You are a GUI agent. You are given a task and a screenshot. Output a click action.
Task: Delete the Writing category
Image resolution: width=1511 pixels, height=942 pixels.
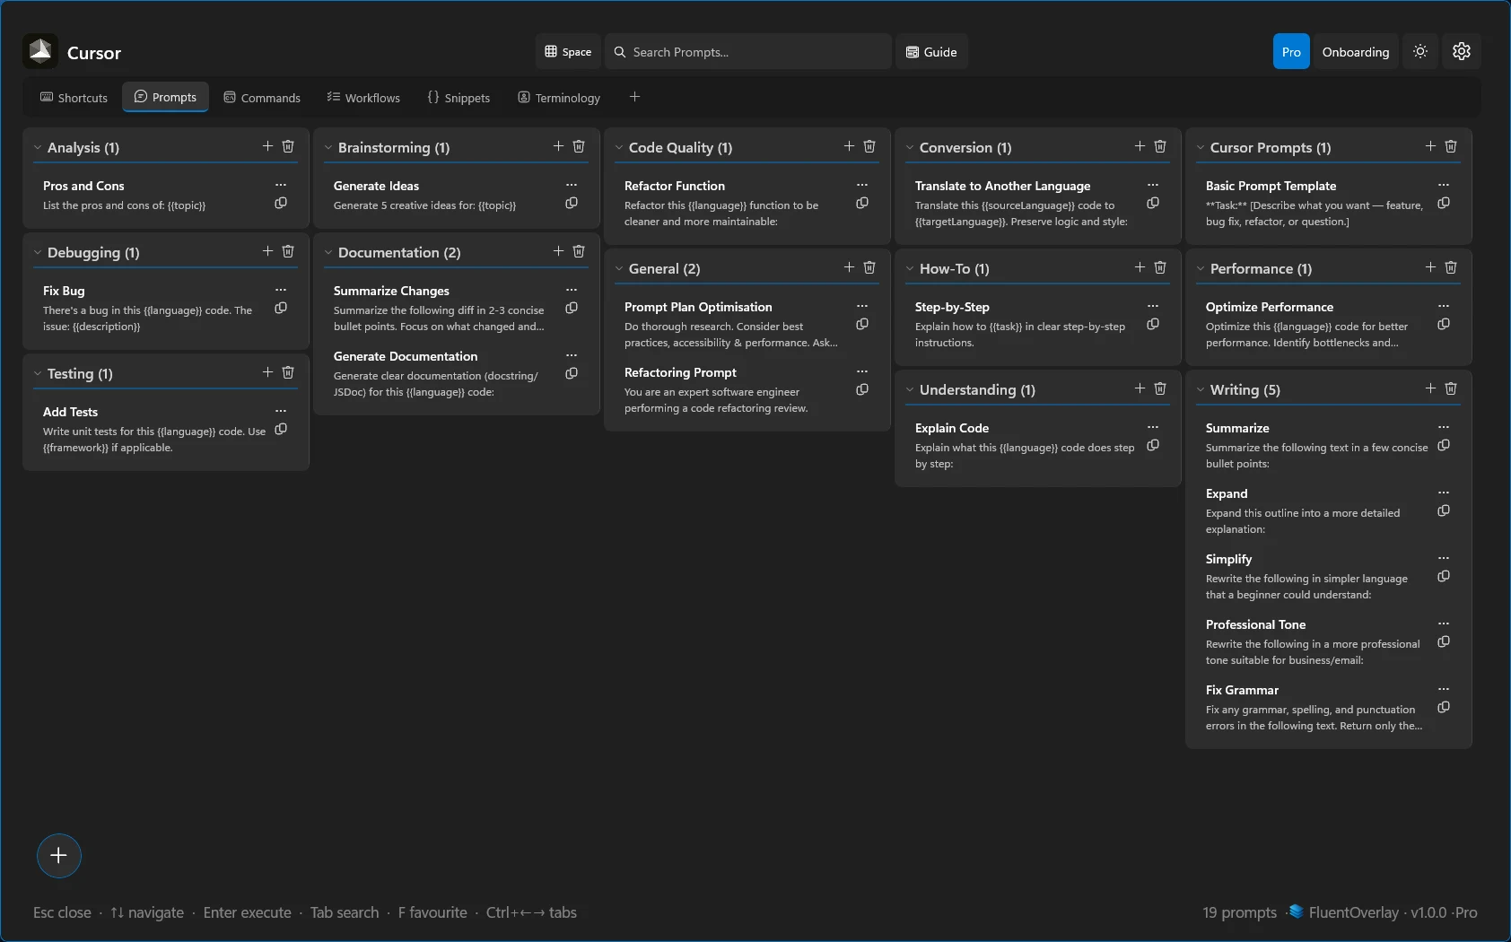click(1451, 389)
